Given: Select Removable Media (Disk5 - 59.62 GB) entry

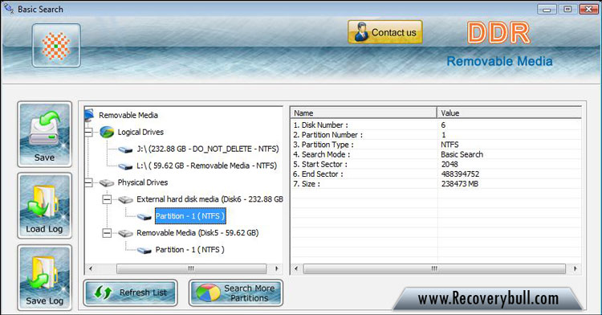Looking at the screenshot, I should tap(197, 233).
